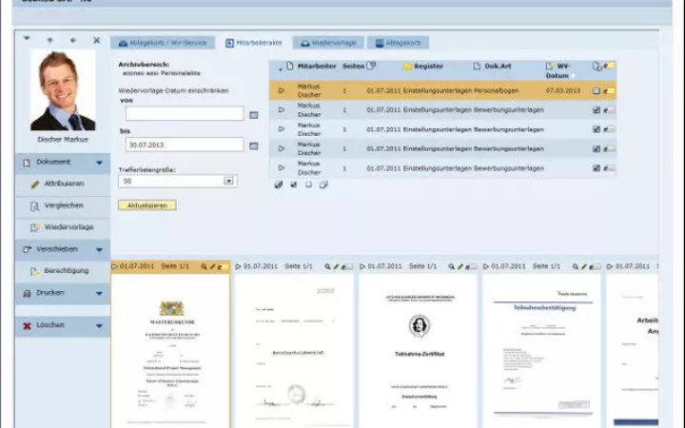The height and width of the screenshot is (428, 685).
Task: Click the 'bis' field showing 30.07.2013
Action: [185, 145]
